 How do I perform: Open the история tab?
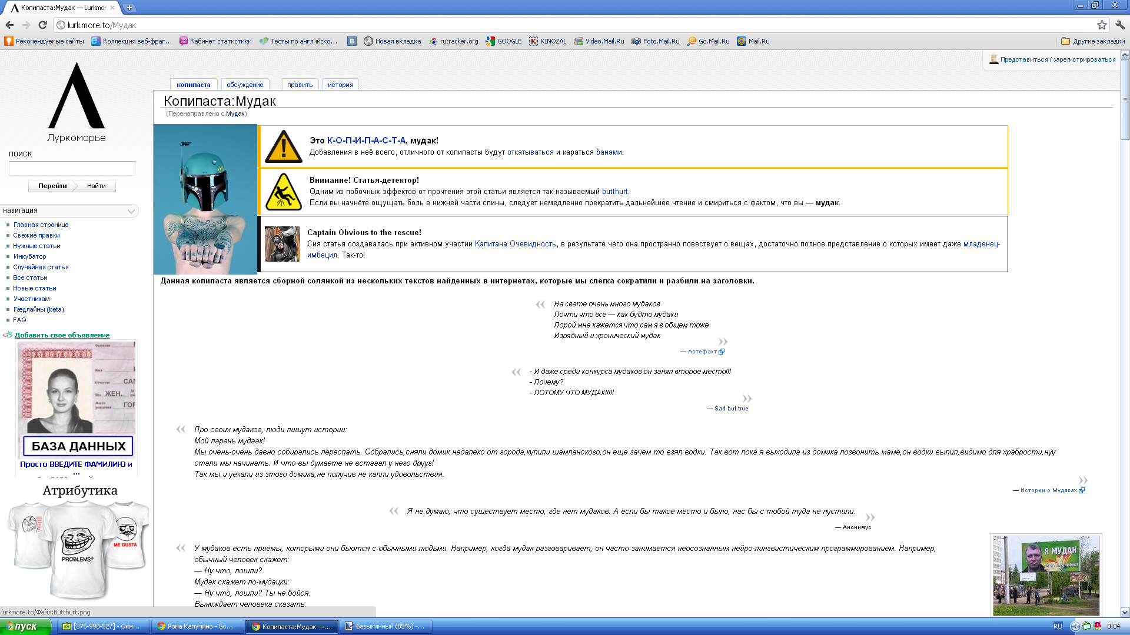click(340, 85)
